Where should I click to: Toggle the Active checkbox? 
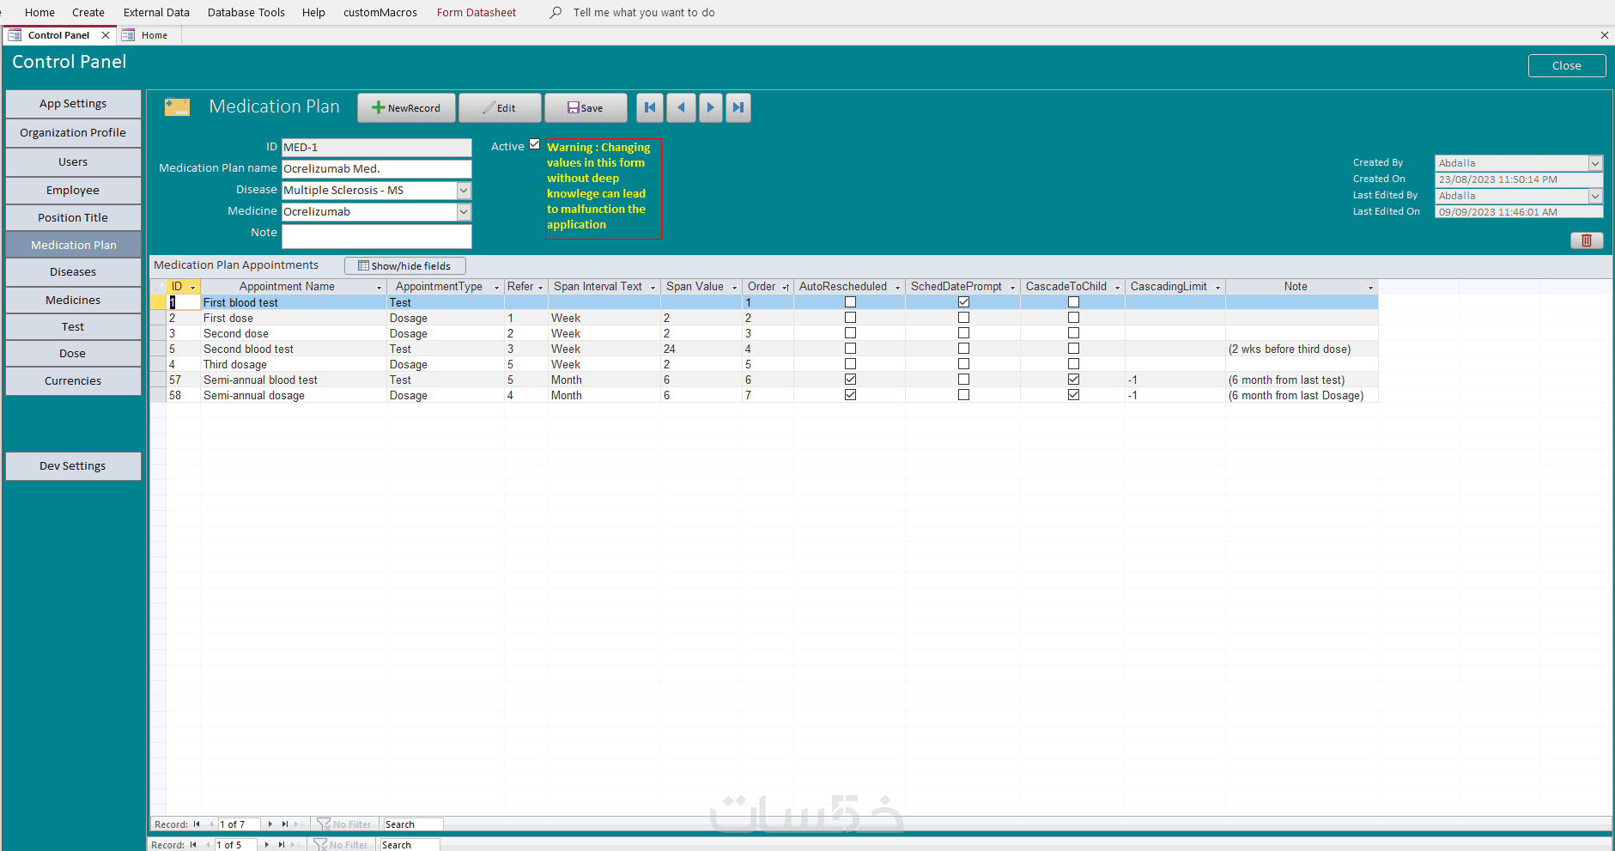(535, 144)
